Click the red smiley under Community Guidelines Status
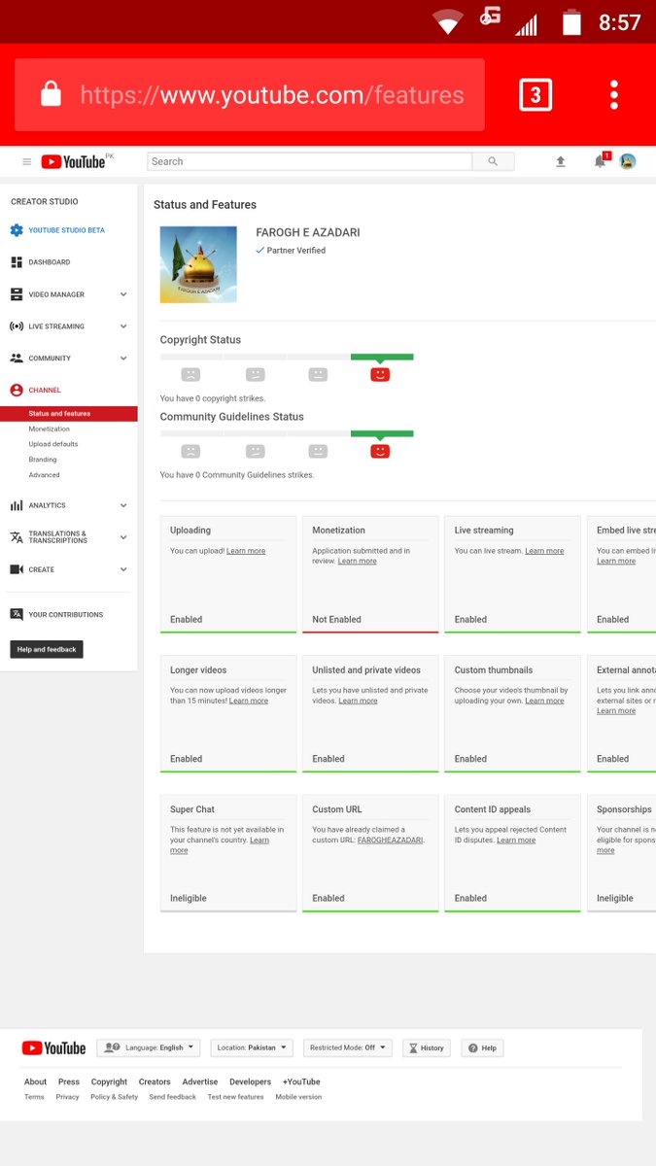656x1166 pixels. 380,451
